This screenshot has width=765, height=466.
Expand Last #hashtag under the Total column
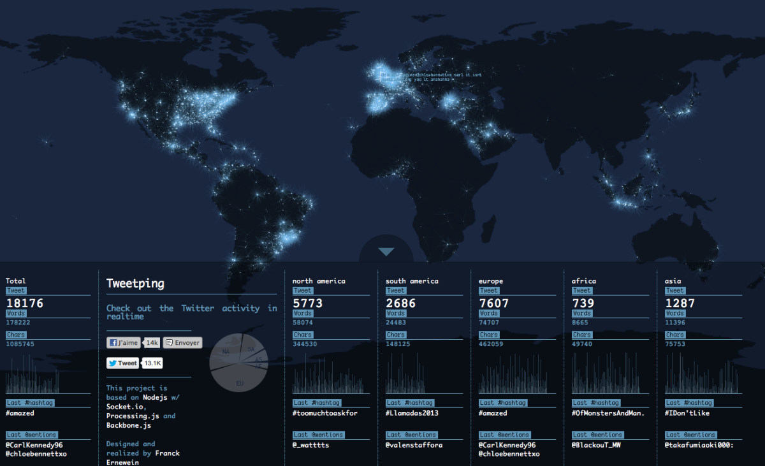pos(29,402)
